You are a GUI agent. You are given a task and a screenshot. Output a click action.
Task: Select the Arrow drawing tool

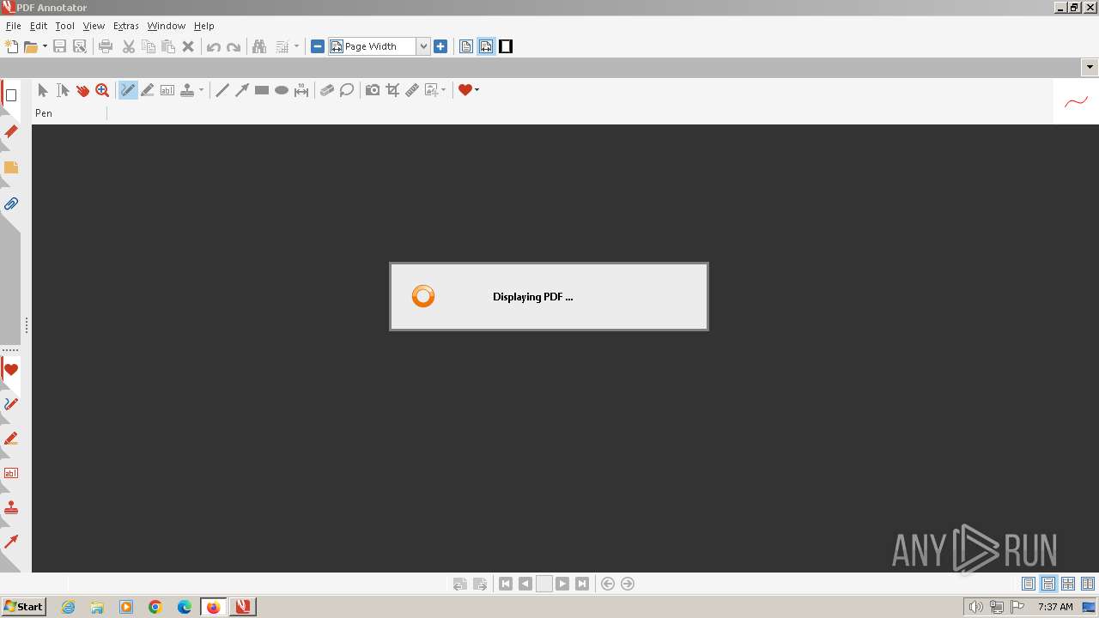(x=242, y=90)
